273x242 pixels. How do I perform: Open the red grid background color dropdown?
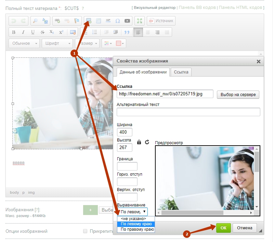click(x=120, y=43)
